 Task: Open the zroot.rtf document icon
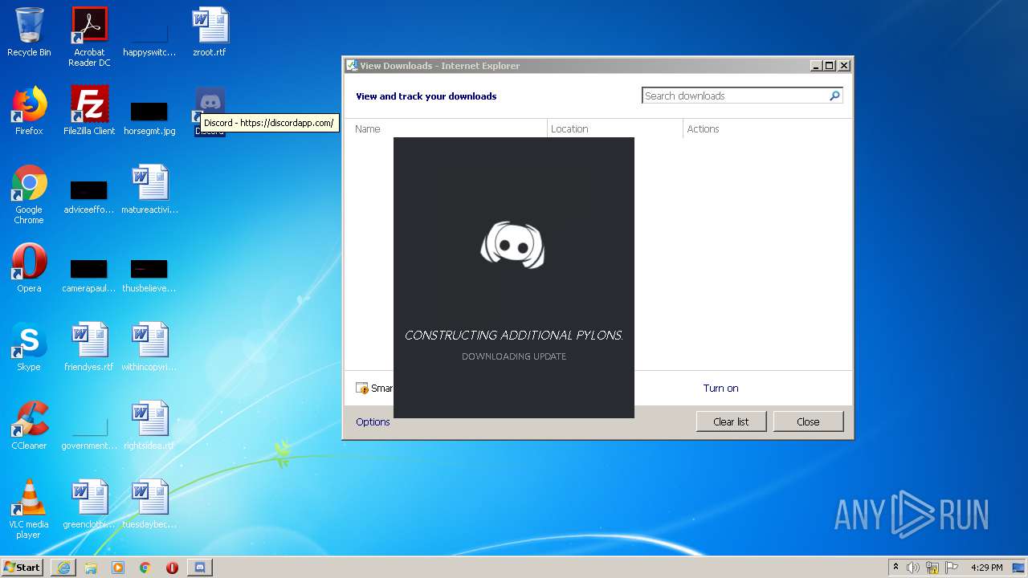tap(210, 32)
